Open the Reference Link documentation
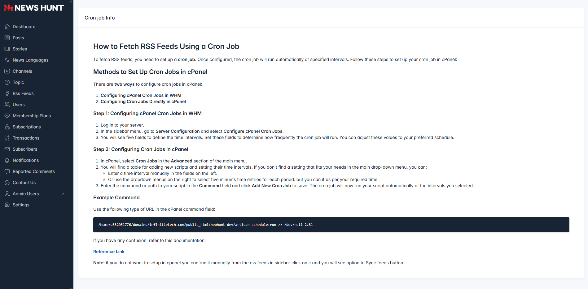The height and width of the screenshot is (289, 588). 109,252
